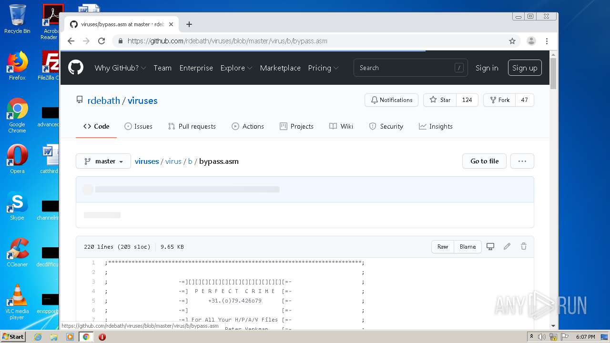
Task: Switch to Pull requests tab
Action: [192, 126]
